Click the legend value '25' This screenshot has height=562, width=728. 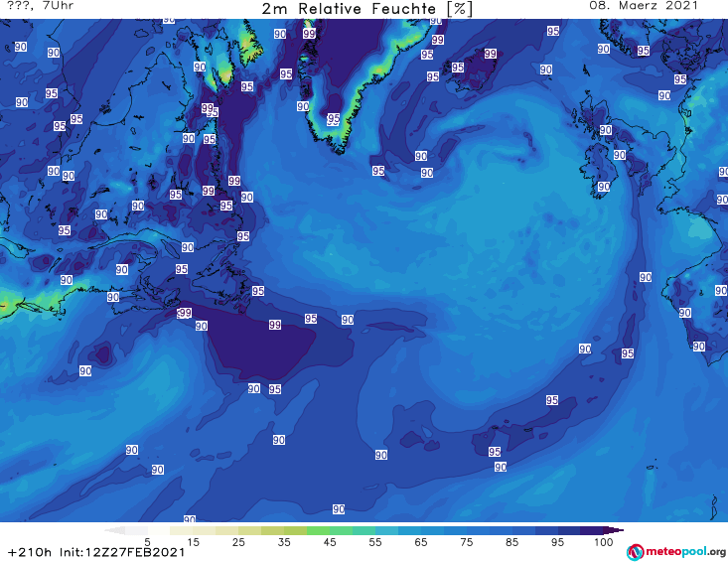point(238,542)
